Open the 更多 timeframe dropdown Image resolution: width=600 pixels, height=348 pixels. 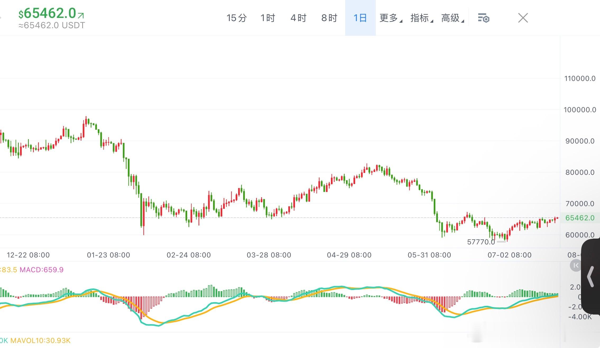tap(391, 18)
